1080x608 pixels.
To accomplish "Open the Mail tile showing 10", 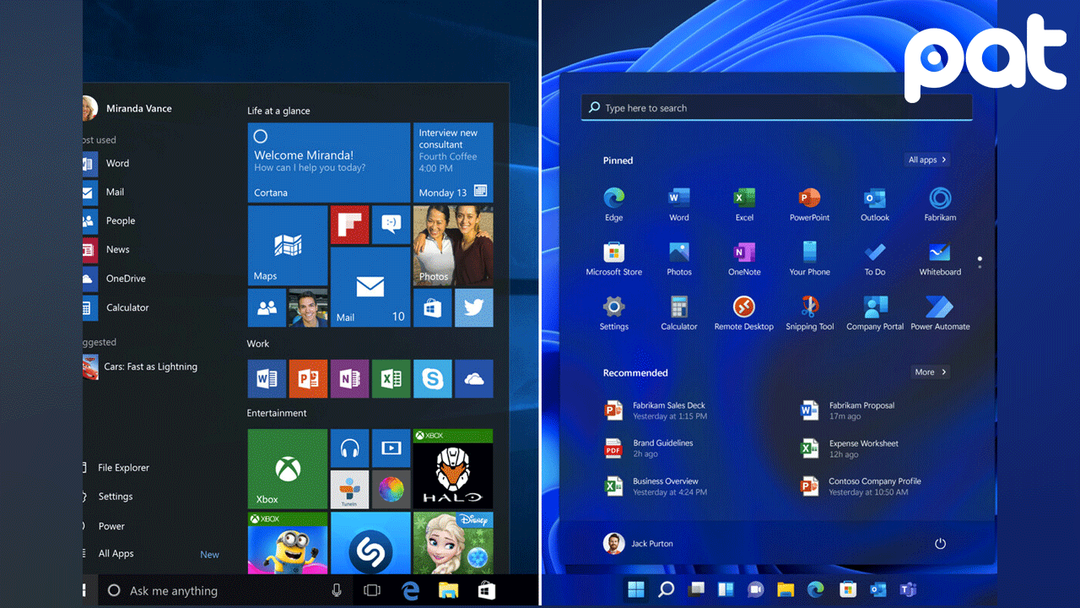I will (370, 286).
